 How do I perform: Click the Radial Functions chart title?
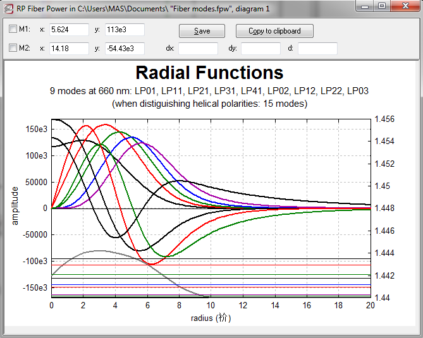coord(209,72)
